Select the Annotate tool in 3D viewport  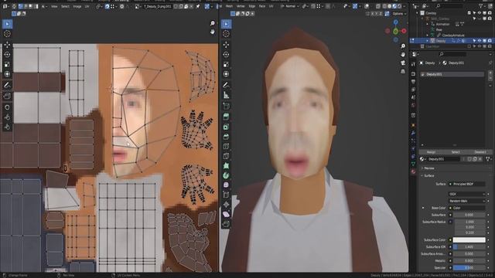[x=226, y=85]
